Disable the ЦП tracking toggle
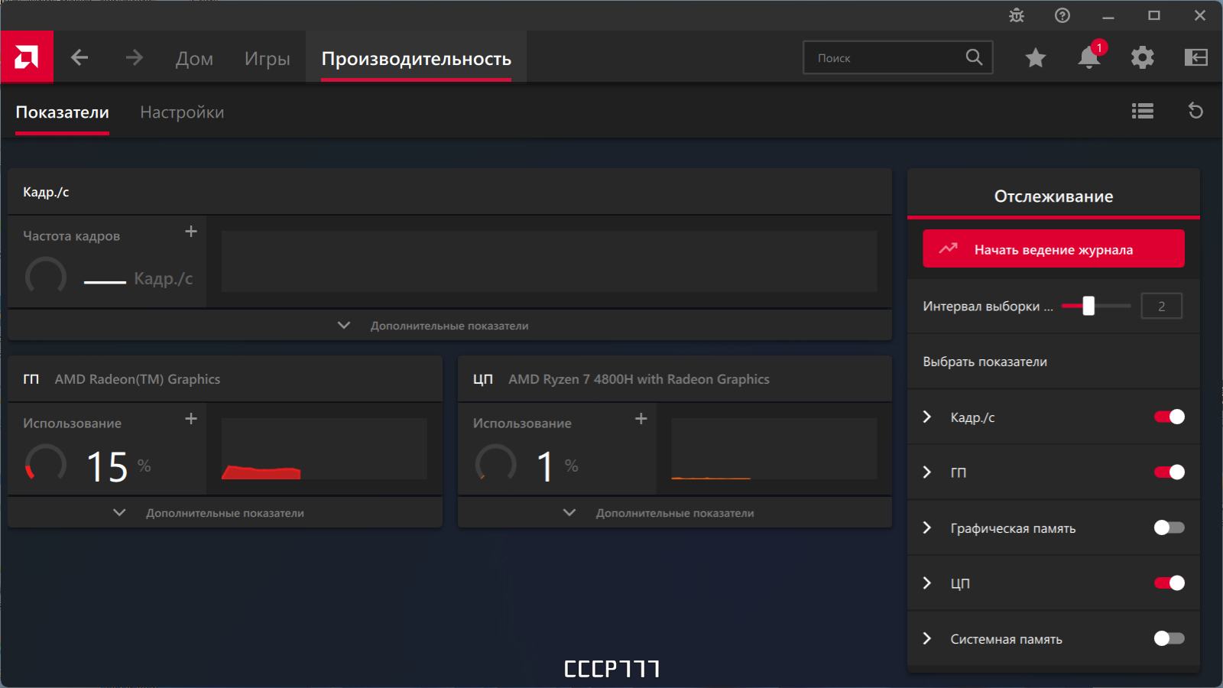This screenshot has height=688, width=1223. coord(1169,583)
